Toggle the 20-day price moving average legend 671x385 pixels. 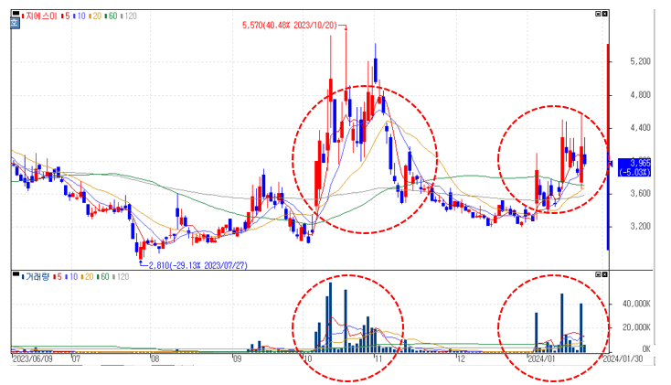coord(95,16)
